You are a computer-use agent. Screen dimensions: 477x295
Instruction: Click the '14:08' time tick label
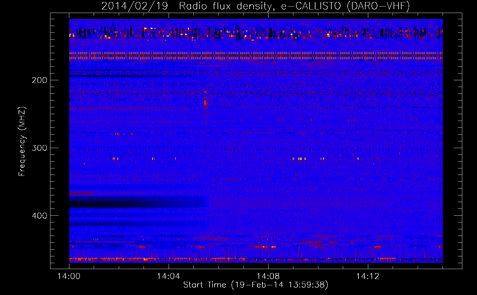(268, 276)
